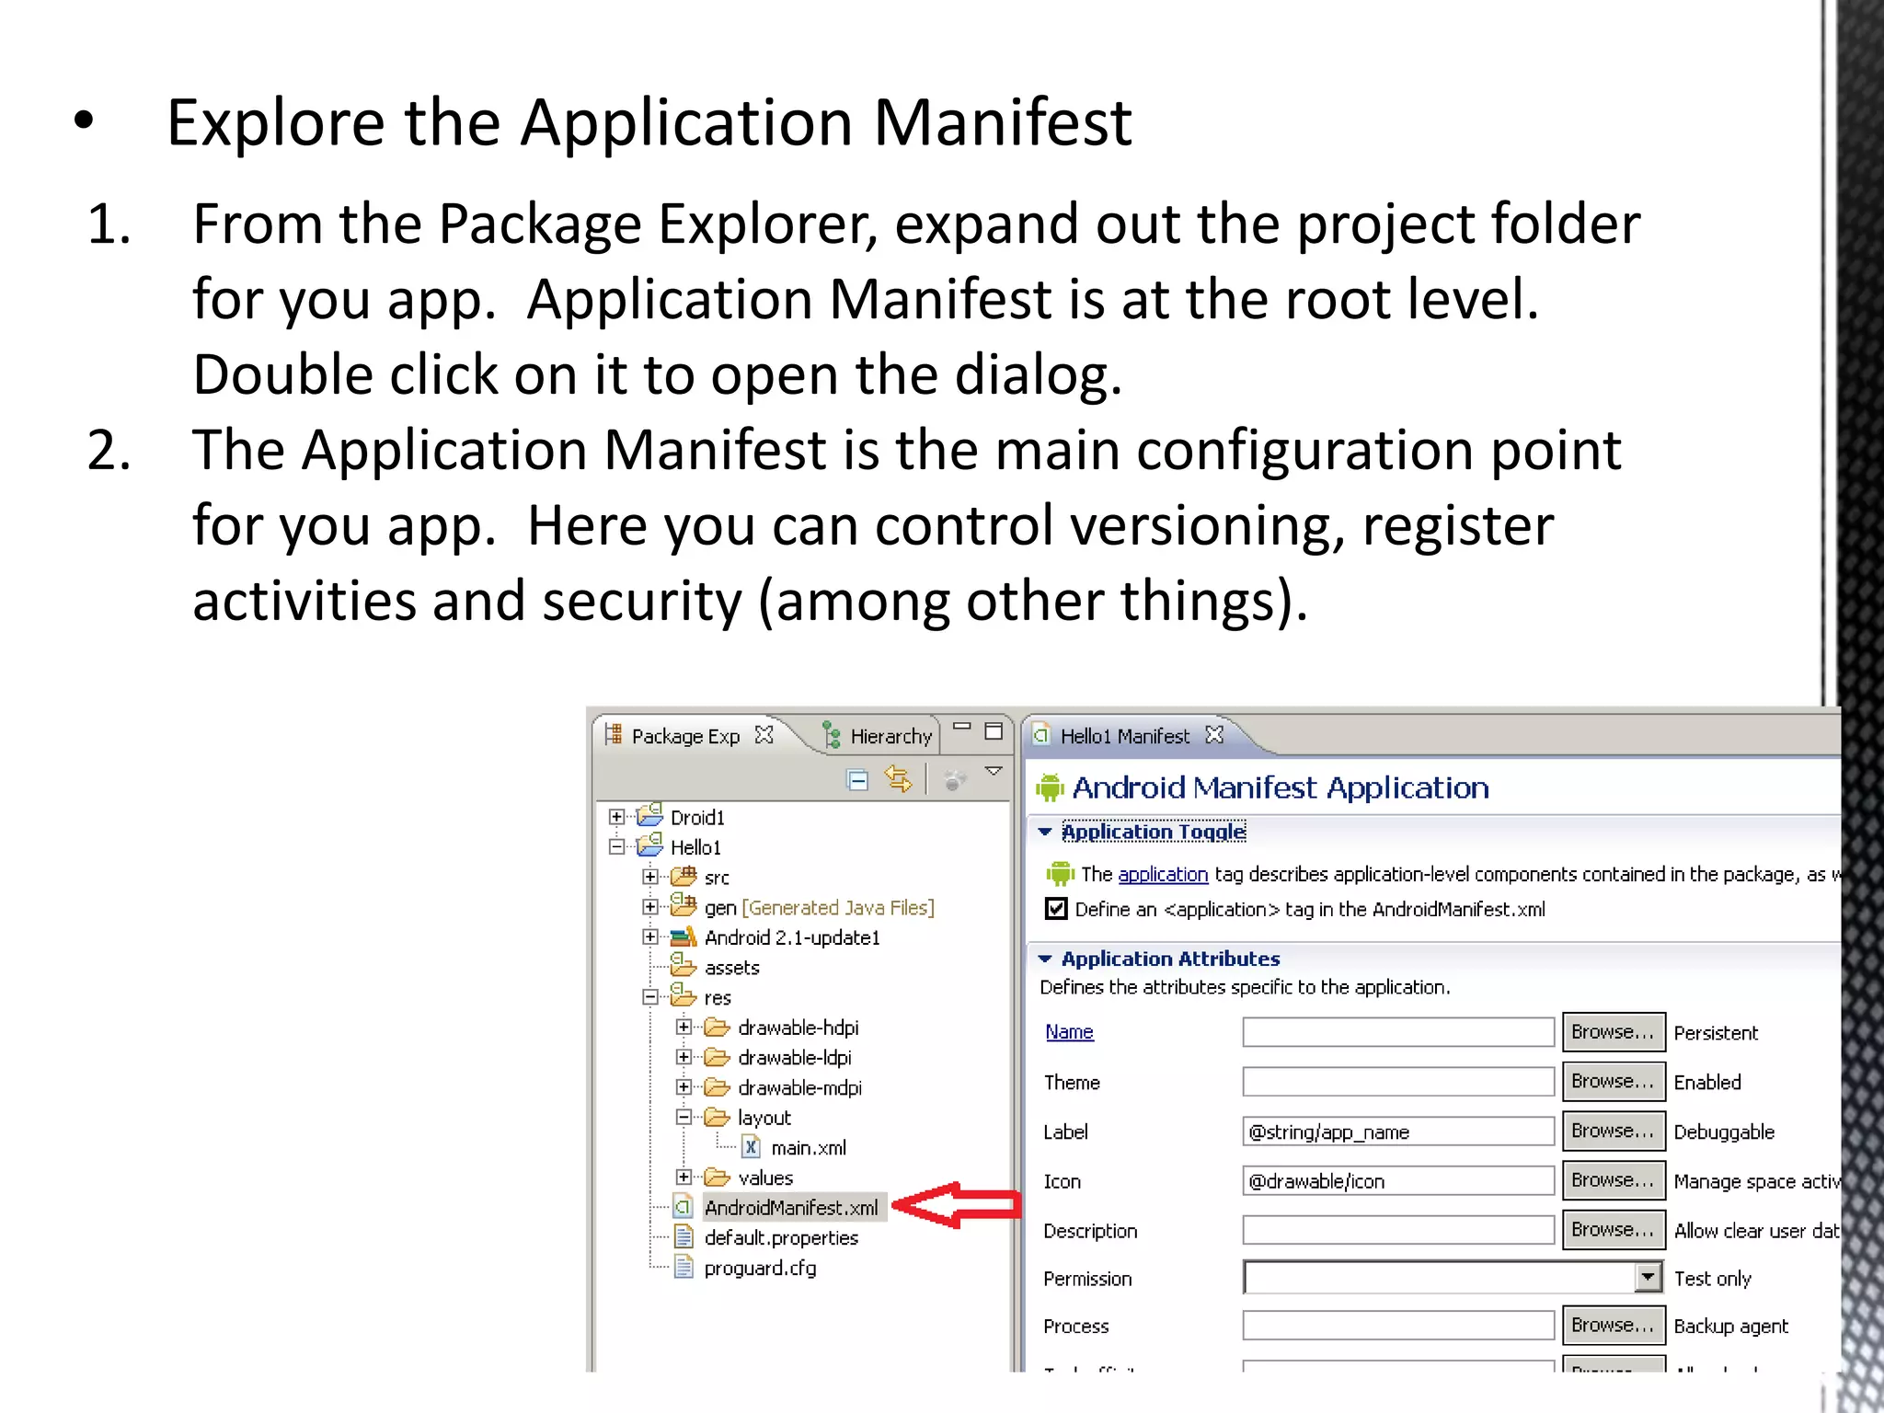The width and height of the screenshot is (1884, 1413).
Task: Toggle the Define an application tag checkbox
Action: click(x=1056, y=909)
